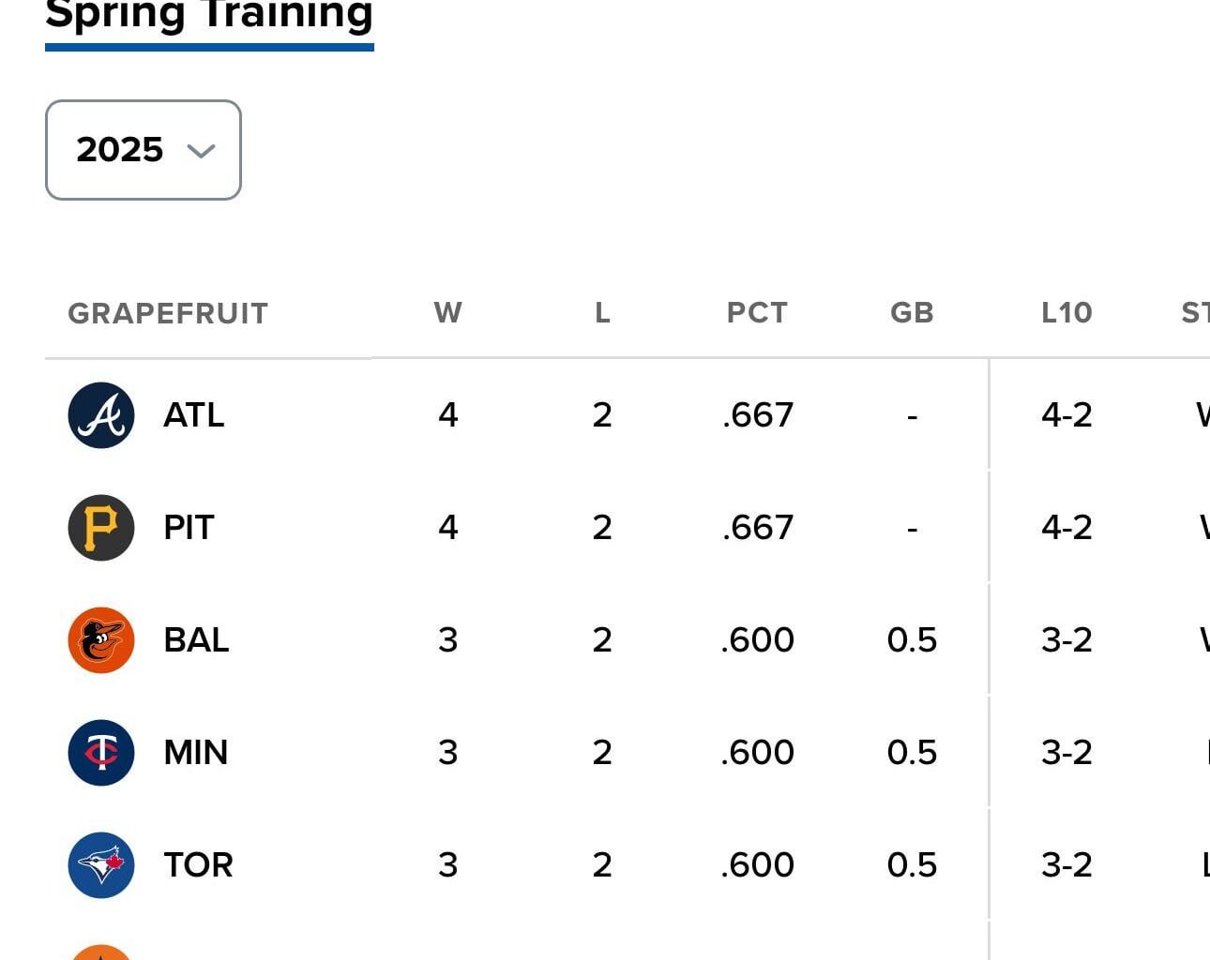Sort by PCT column header

click(756, 313)
